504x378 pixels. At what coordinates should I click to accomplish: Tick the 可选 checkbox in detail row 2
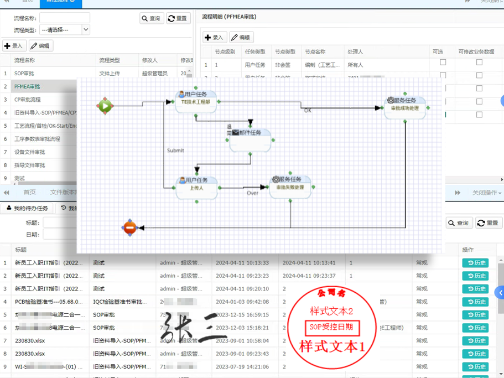click(x=443, y=75)
